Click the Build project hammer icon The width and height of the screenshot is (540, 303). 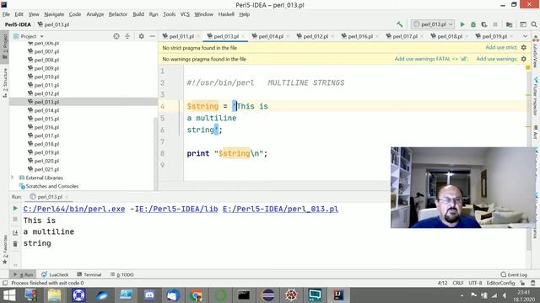point(399,24)
